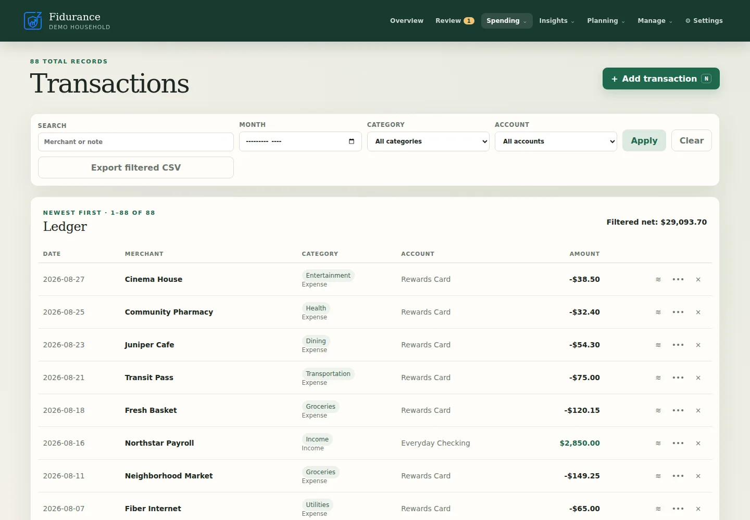Apply the selected filters
The width and height of the screenshot is (750, 520).
[x=644, y=140]
